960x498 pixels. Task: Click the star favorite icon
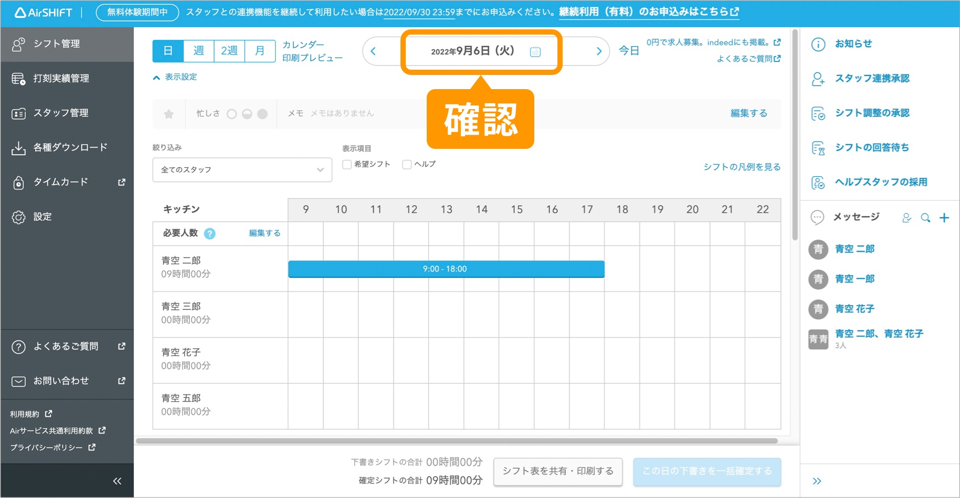(168, 114)
